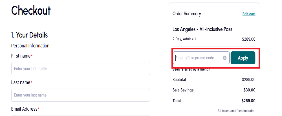Click the Order Summary title
Image resolution: width=282 pixels, height=116 pixels.
(187, 14)
